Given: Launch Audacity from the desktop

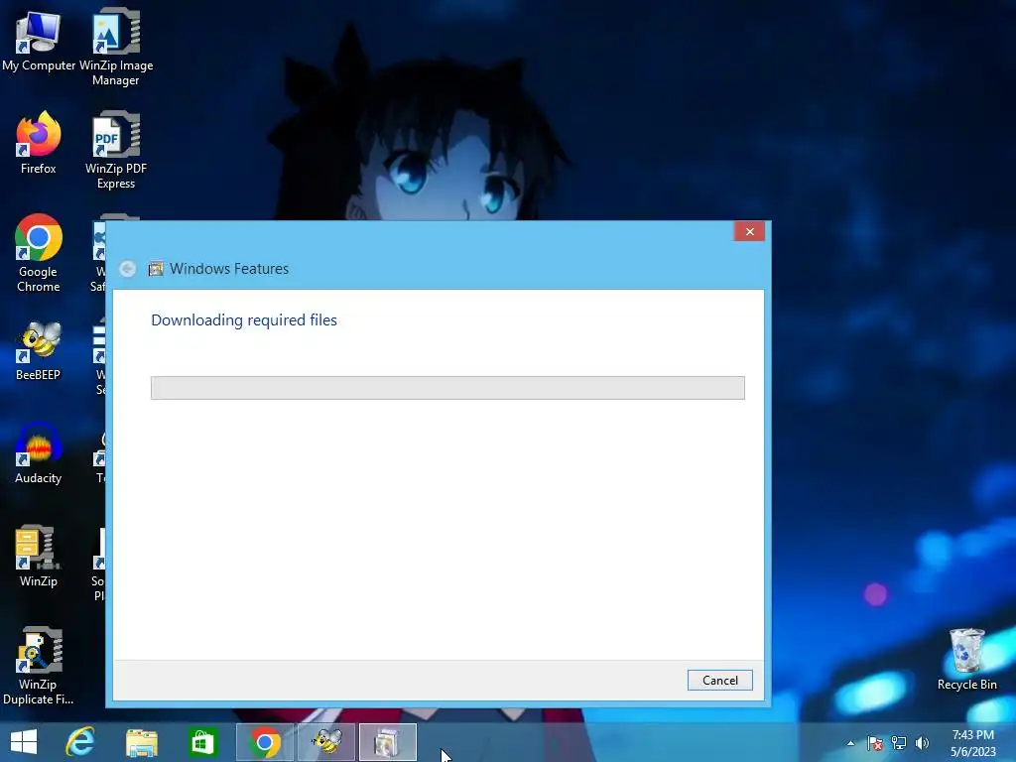Looking at the screenshot, I should pos(39,452).
